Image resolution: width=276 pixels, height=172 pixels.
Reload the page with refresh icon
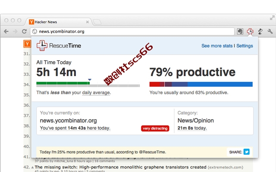24,31
